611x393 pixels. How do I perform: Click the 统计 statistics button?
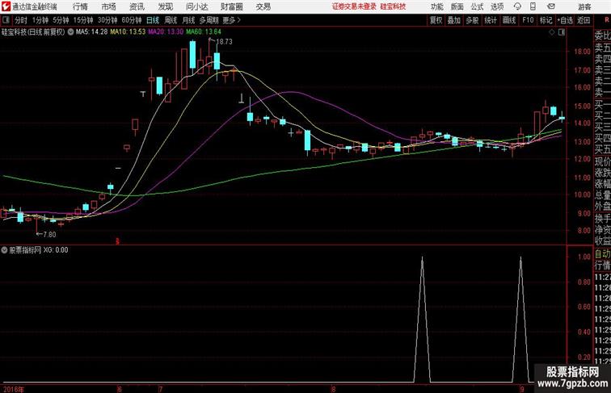click(x=491, y=20)
